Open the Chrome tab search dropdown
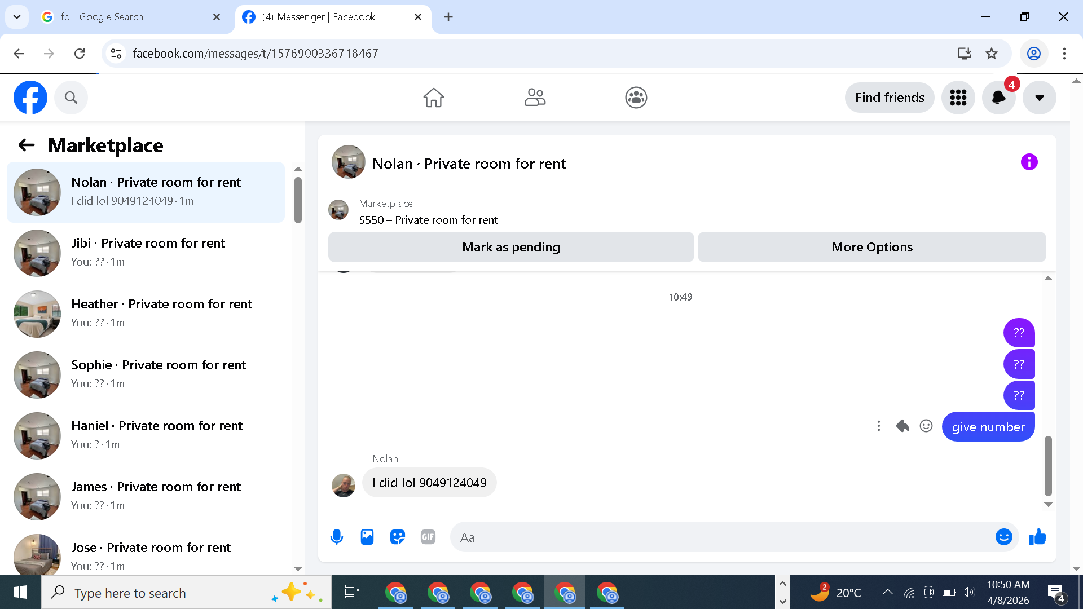The height and width of the screenshot is (609, 1083). [17, 17]
